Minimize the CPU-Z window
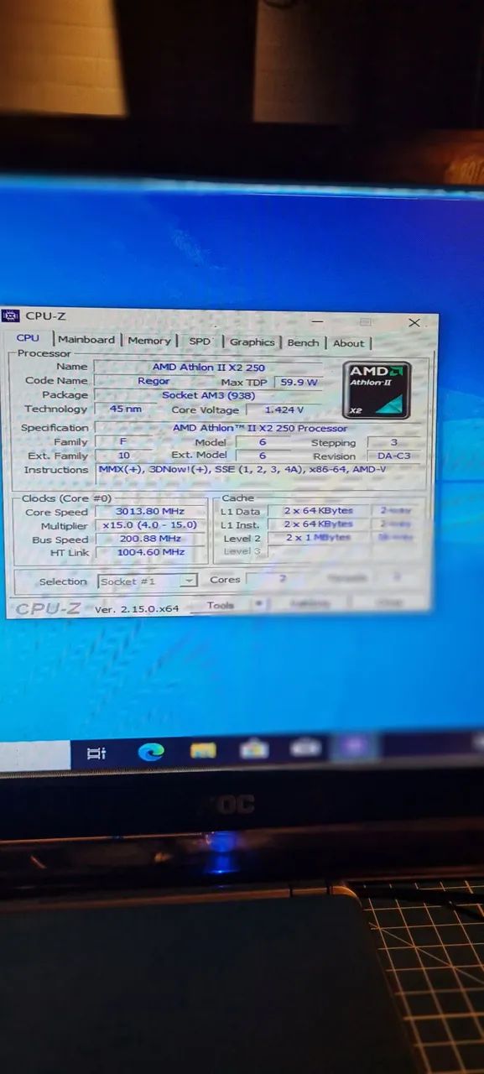This screenshot has width=484, height=1074. 317,322
